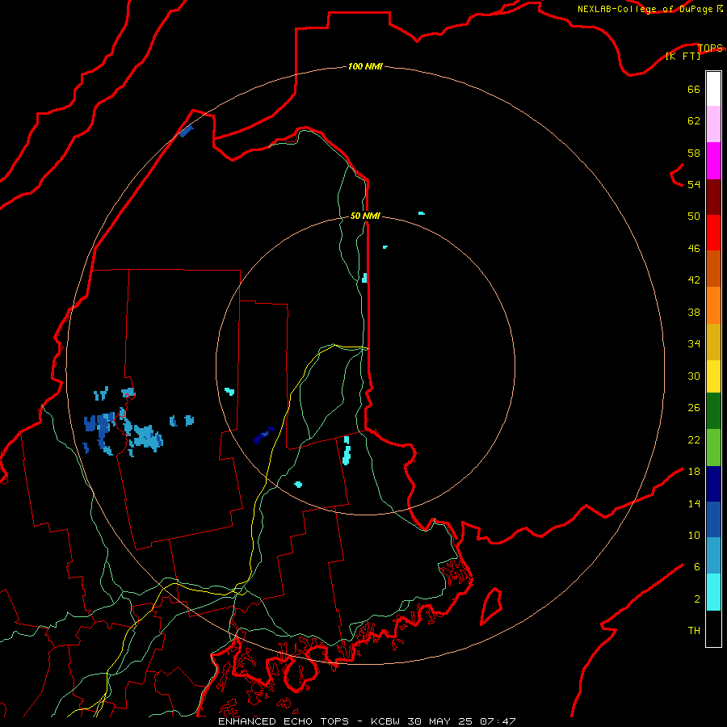Click the legend value 34
The image size is (727, 727).
694,343
